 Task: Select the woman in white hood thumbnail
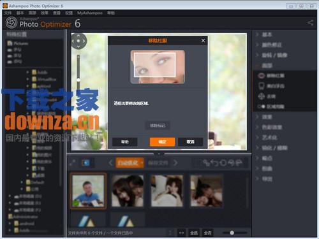pyautogui.click(x=167, y=191)
